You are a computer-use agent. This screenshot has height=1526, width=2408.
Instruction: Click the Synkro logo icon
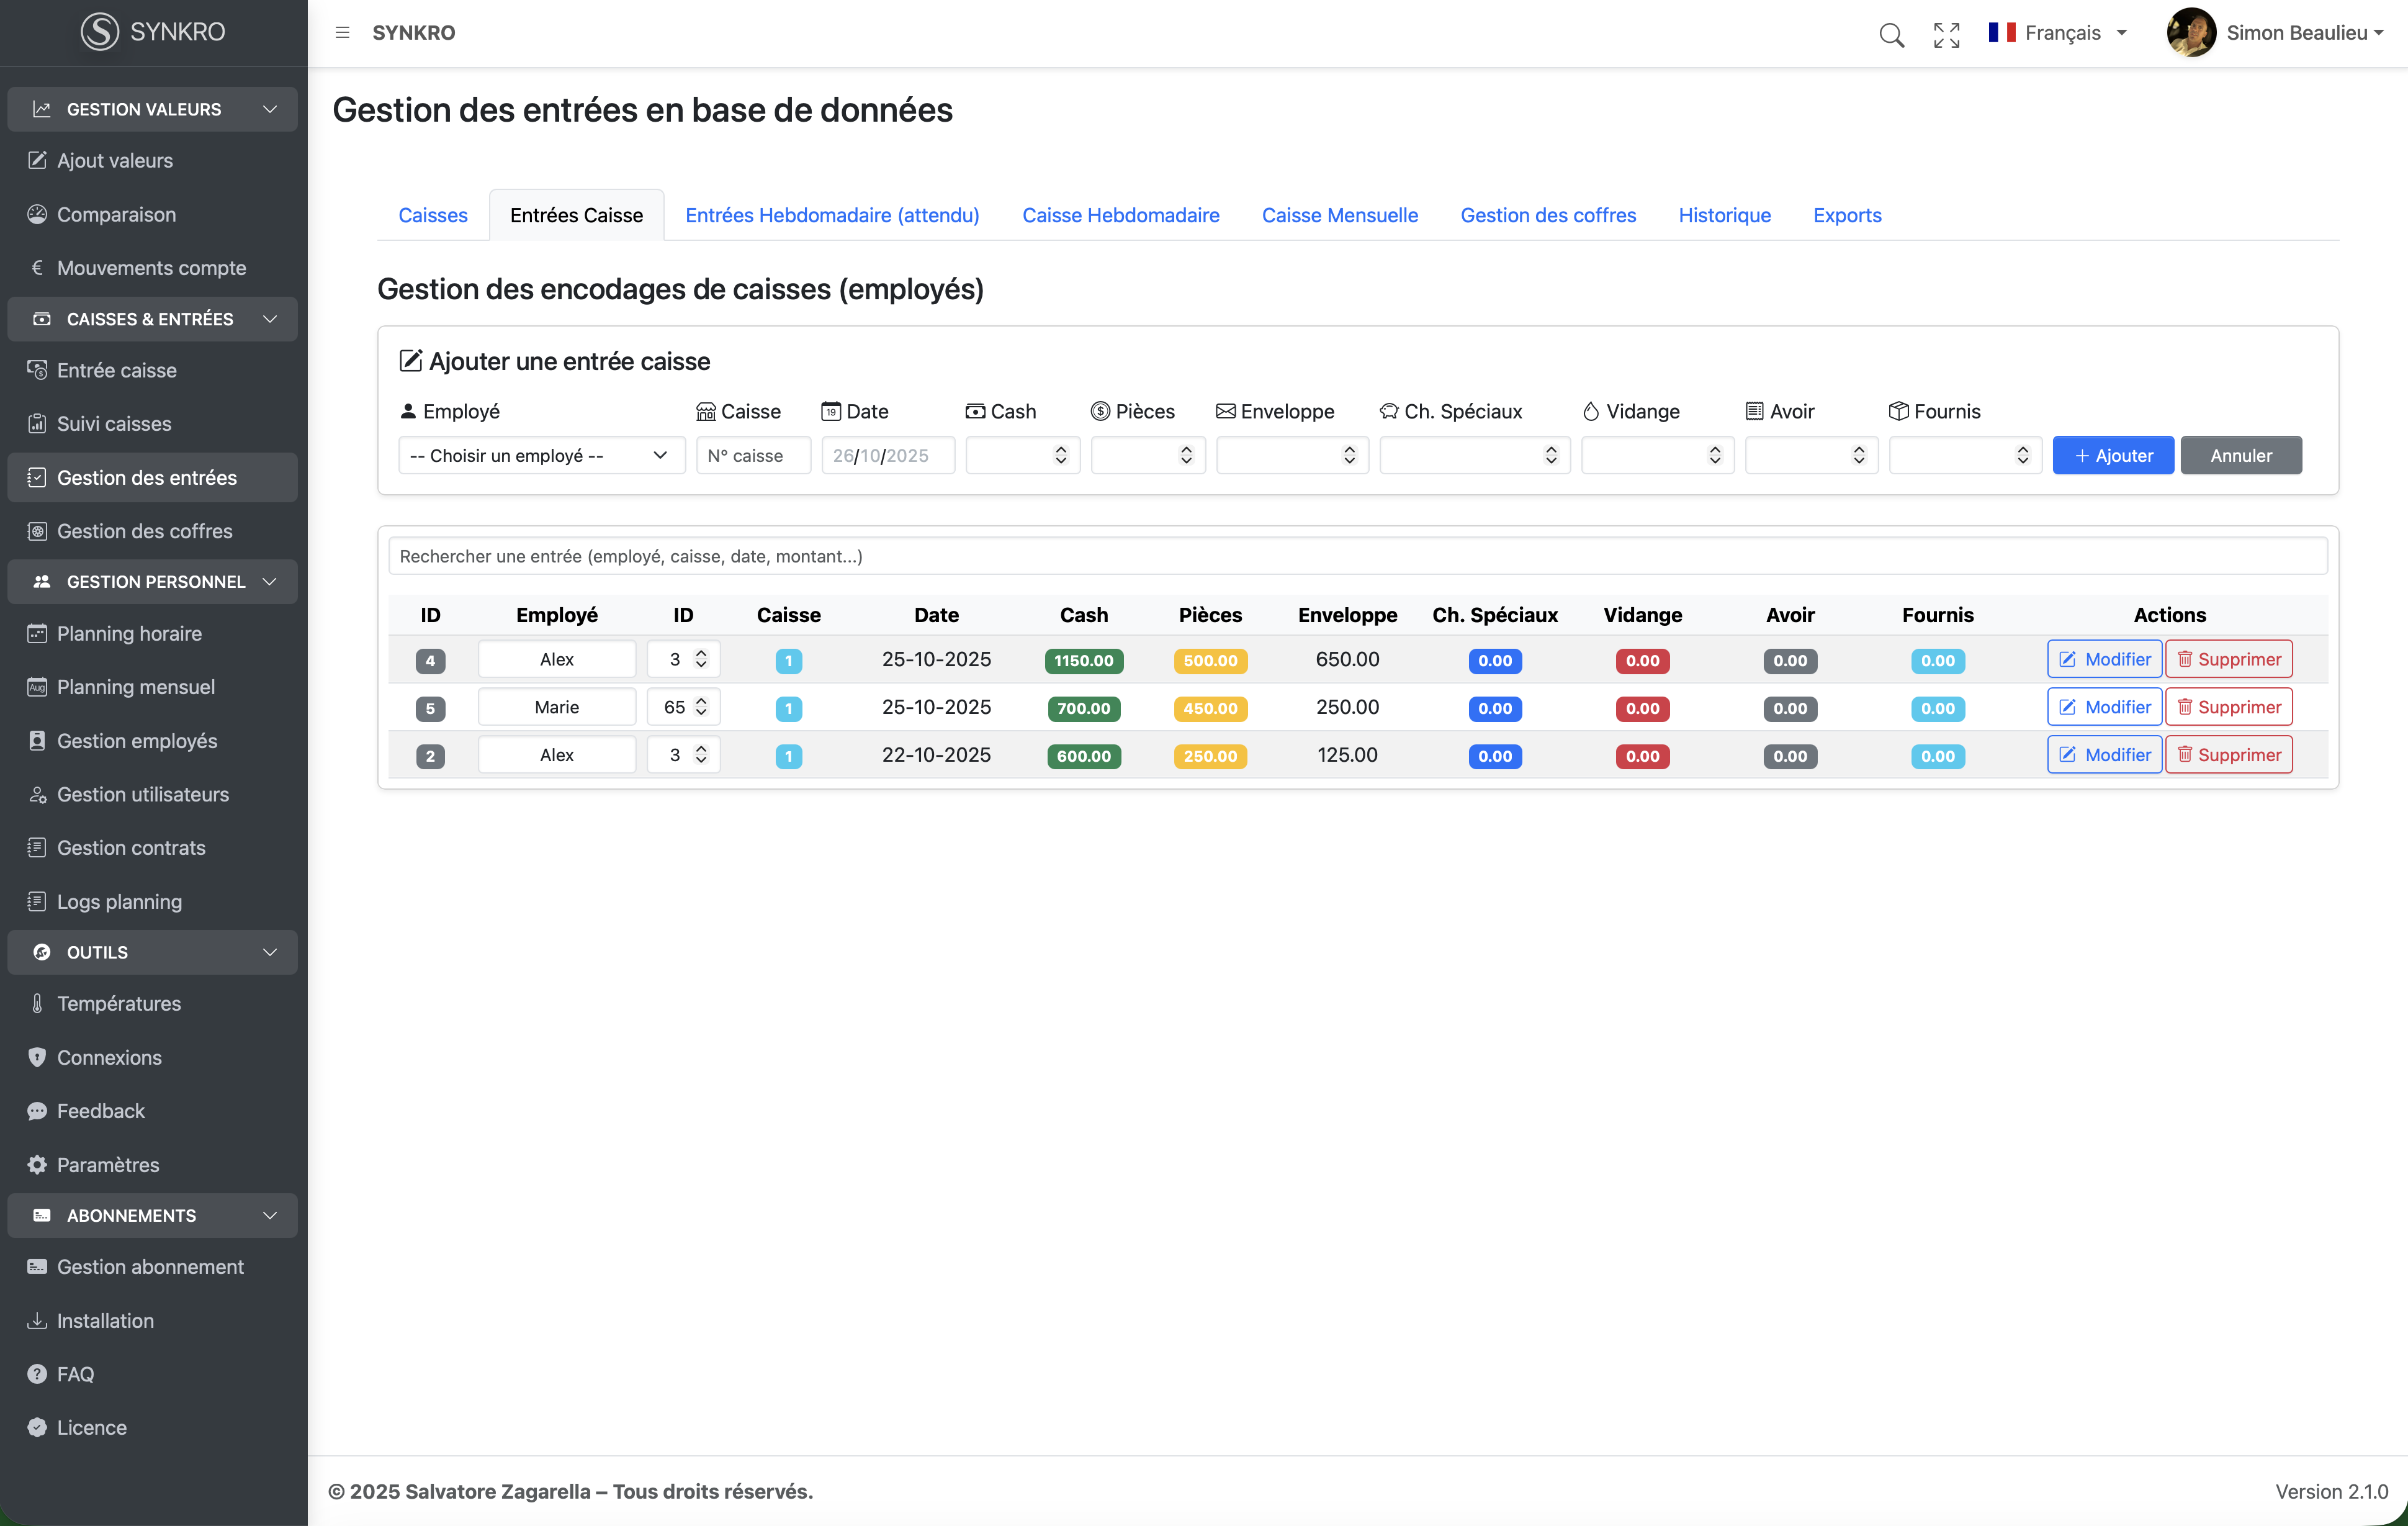(x=100, y=32)
